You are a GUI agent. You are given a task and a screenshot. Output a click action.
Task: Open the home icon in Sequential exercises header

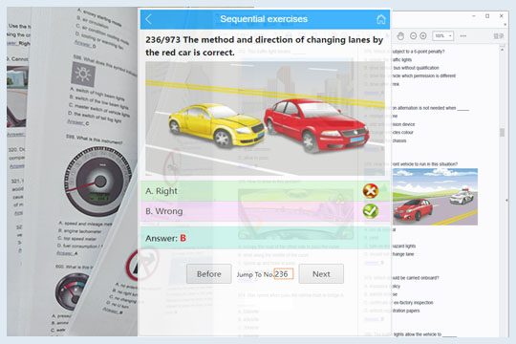point(380,19)
